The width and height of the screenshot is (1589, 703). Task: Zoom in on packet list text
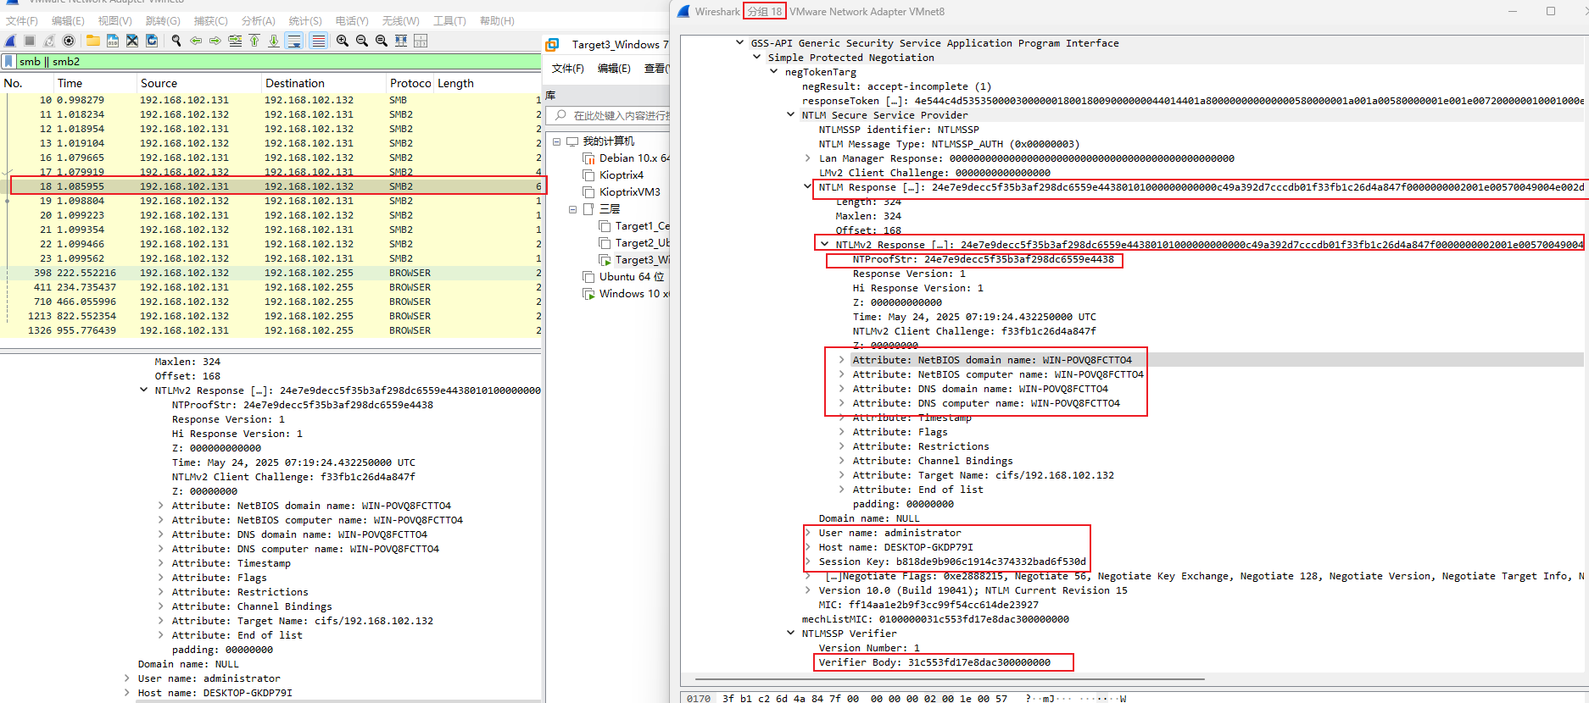(x=343, y=41)
